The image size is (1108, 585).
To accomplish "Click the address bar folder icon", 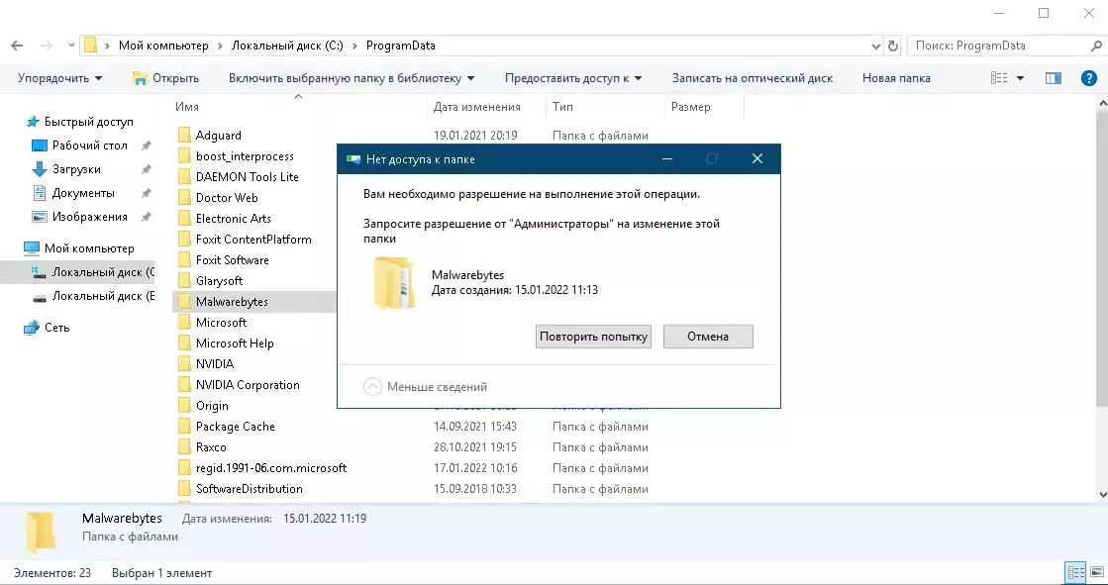I will tap(90, 46).
